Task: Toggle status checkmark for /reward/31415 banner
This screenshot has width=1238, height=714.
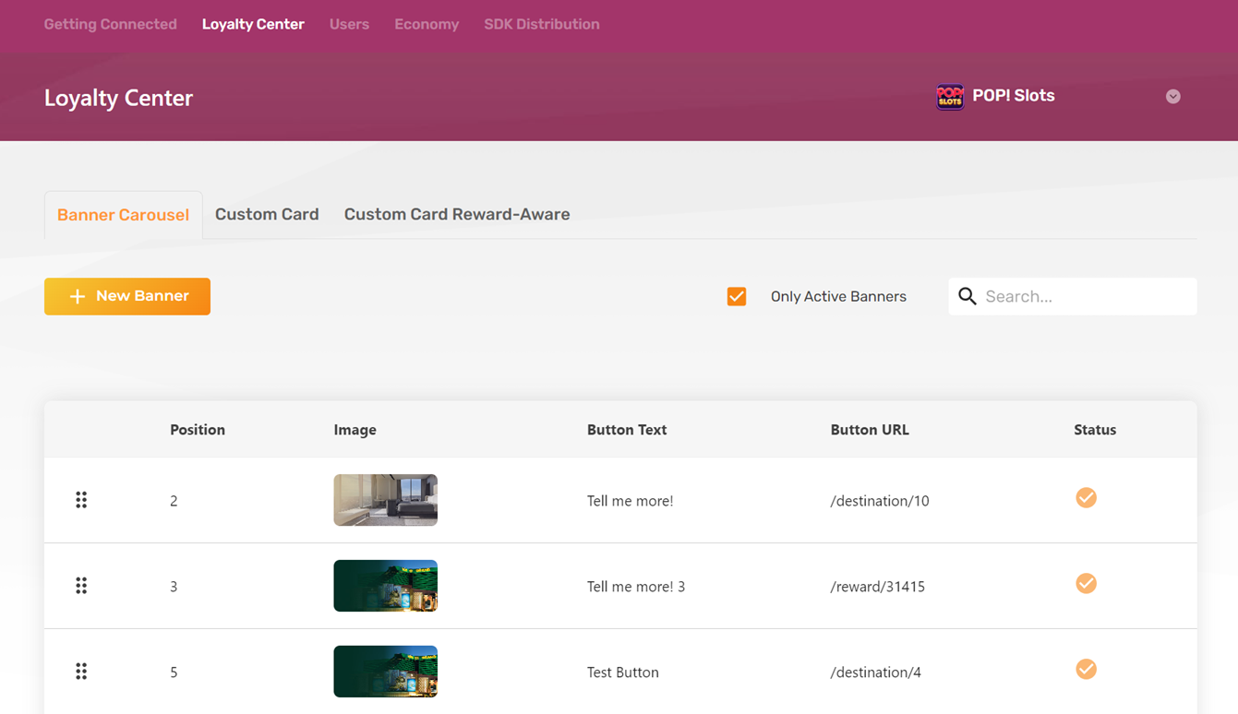Action: pyautogui.click(x=1086, y=584)
